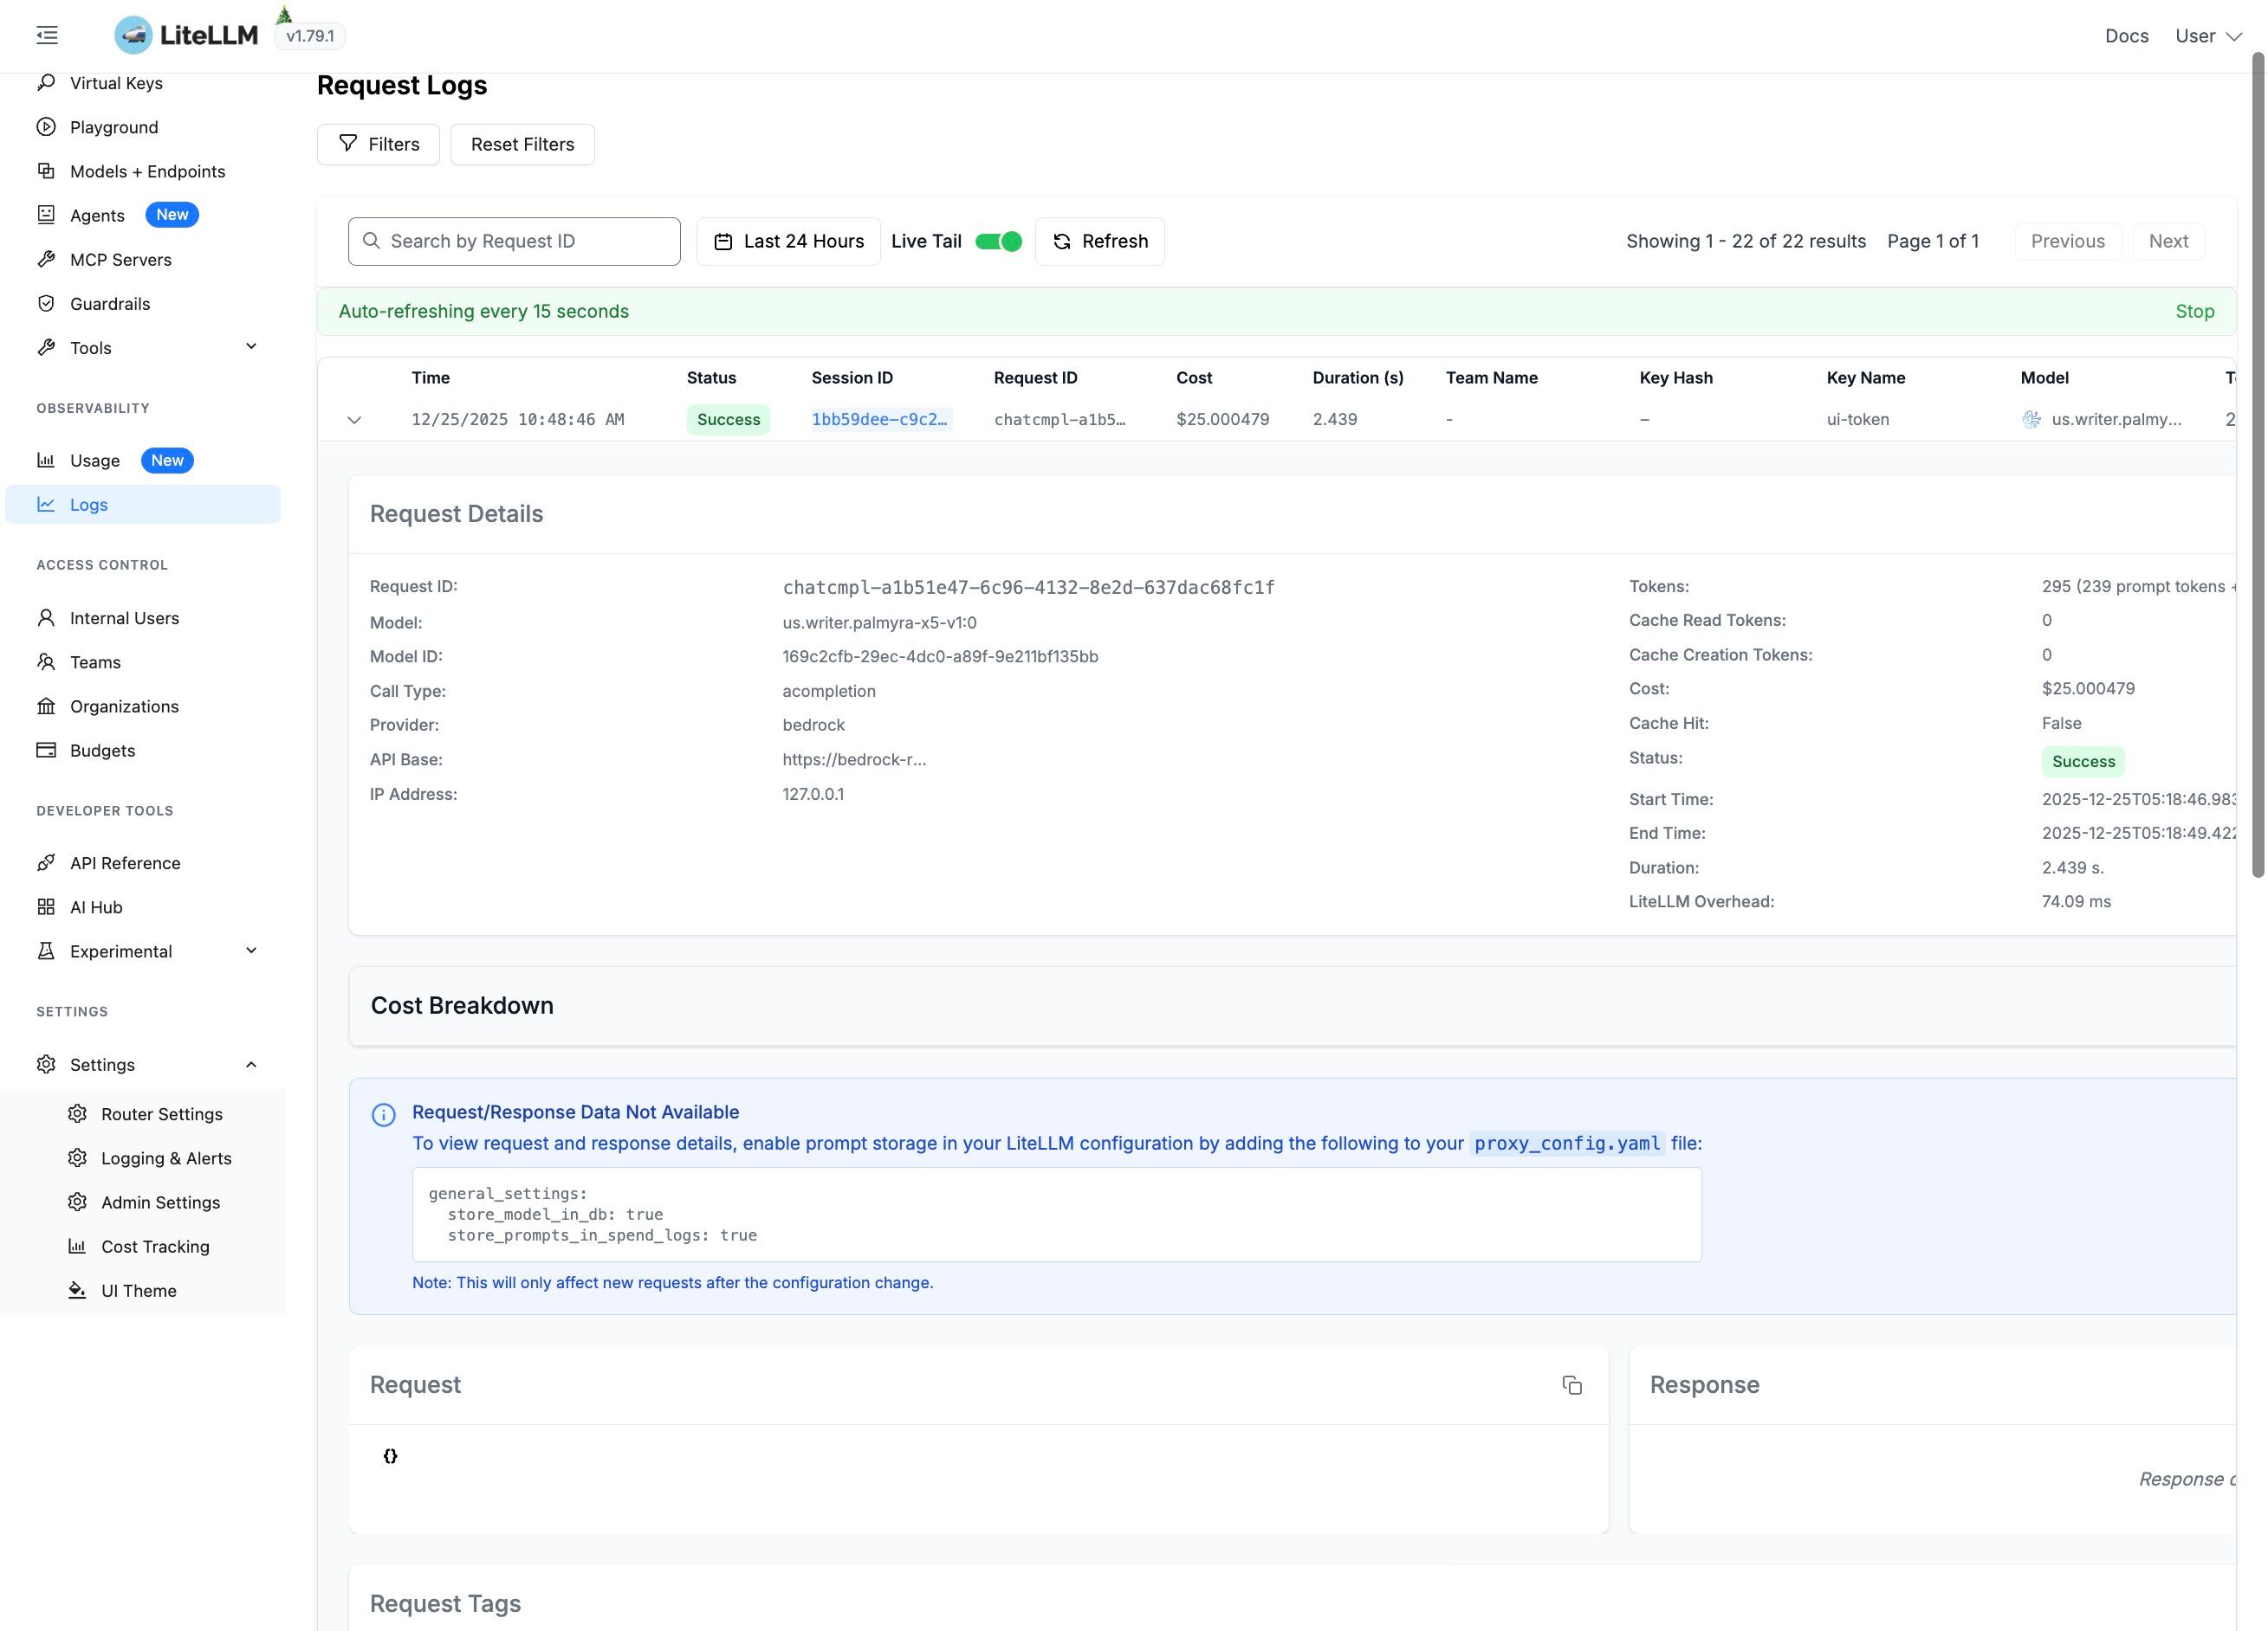Expand the Tools sidebar section
The image size is (2268, 1631).
pyautogui.click(x=251, y=347)
